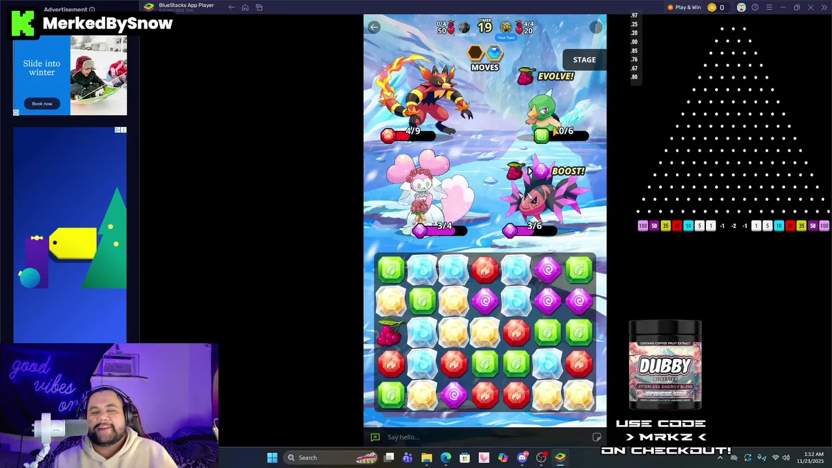Screen dimensions: 832x468
Task: Click the opponent's player avatar by timer
Action: pos(463,27)
